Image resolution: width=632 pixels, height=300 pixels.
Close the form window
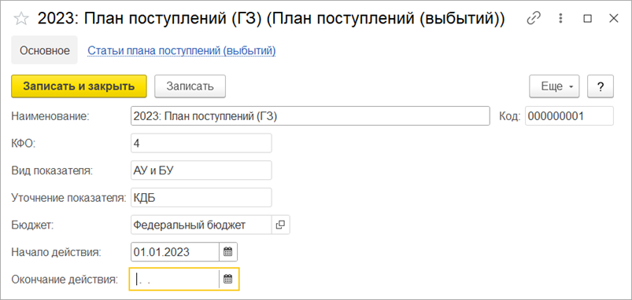point(613,19)
